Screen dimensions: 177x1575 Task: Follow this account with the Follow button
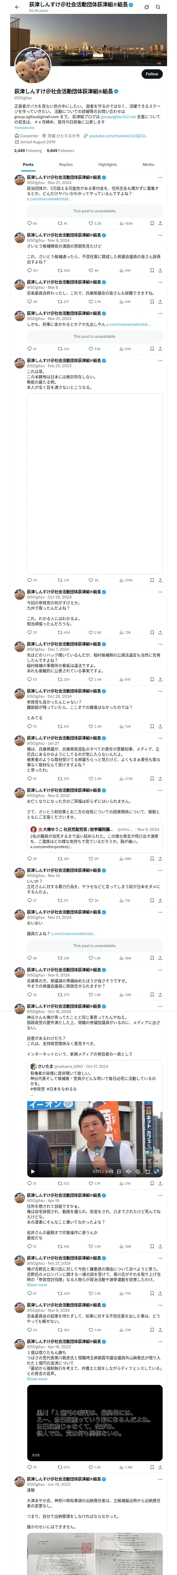[151, 74]
